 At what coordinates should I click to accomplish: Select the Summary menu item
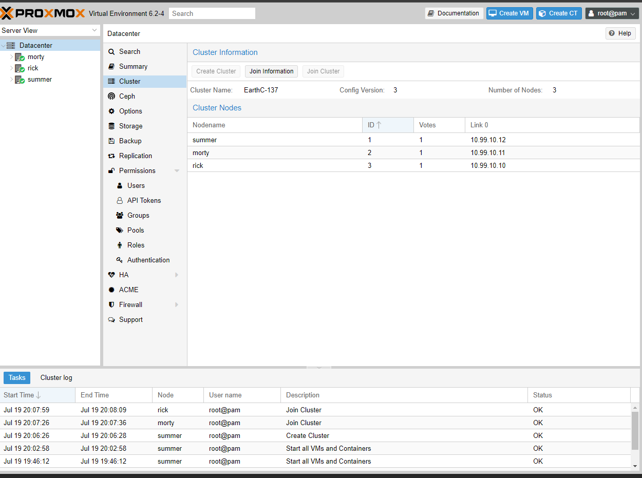[133, 66]
